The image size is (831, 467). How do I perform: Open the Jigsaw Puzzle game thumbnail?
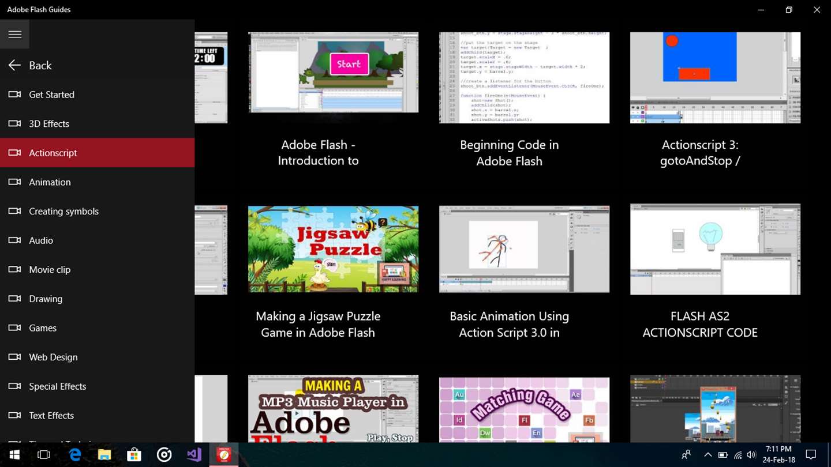coord(334,249)
